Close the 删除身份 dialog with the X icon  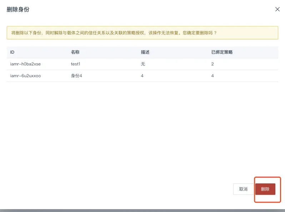pos(277,9)
